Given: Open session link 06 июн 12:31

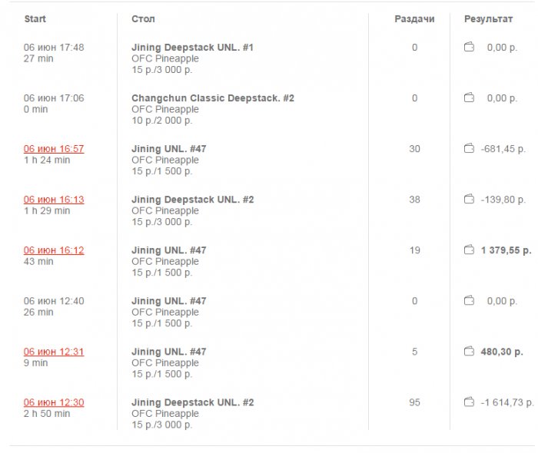Looking at the screenshot, I should click(x=54, y=352).
